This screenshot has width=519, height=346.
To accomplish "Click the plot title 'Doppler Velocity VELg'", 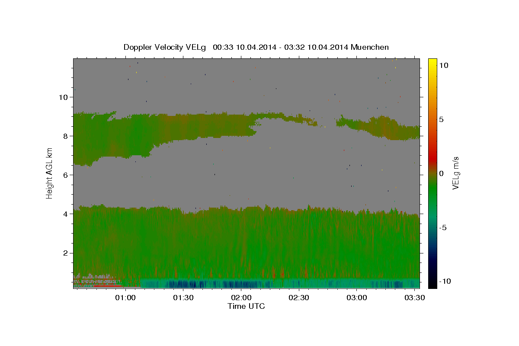I will pos(166,47).
